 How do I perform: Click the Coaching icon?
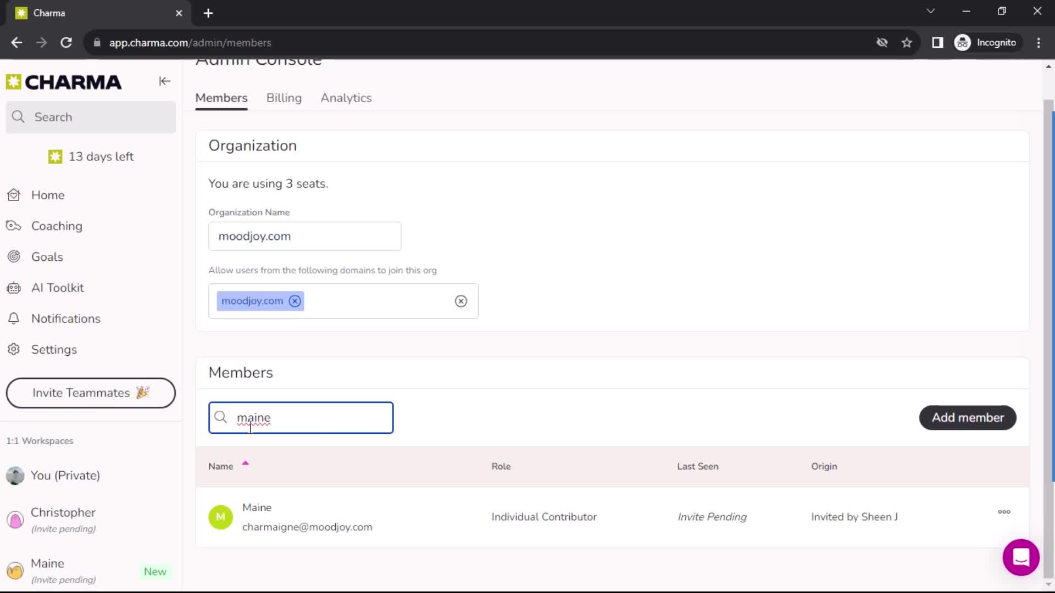tap(14, 226)
